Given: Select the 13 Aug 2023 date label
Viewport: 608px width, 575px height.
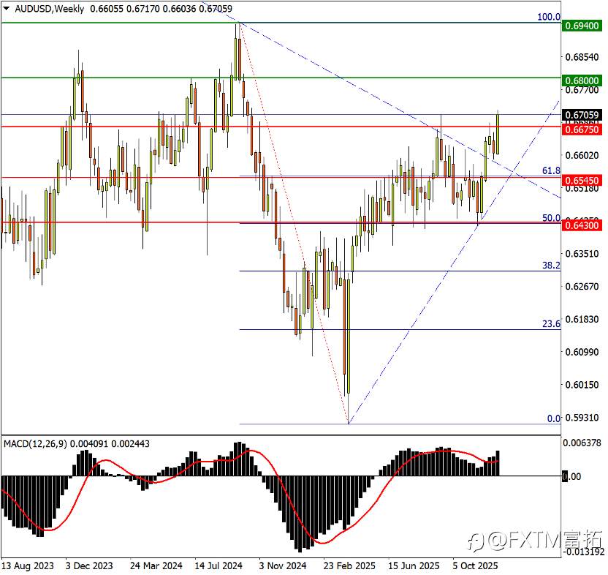Looking at the screenshot, I should 28,565.
